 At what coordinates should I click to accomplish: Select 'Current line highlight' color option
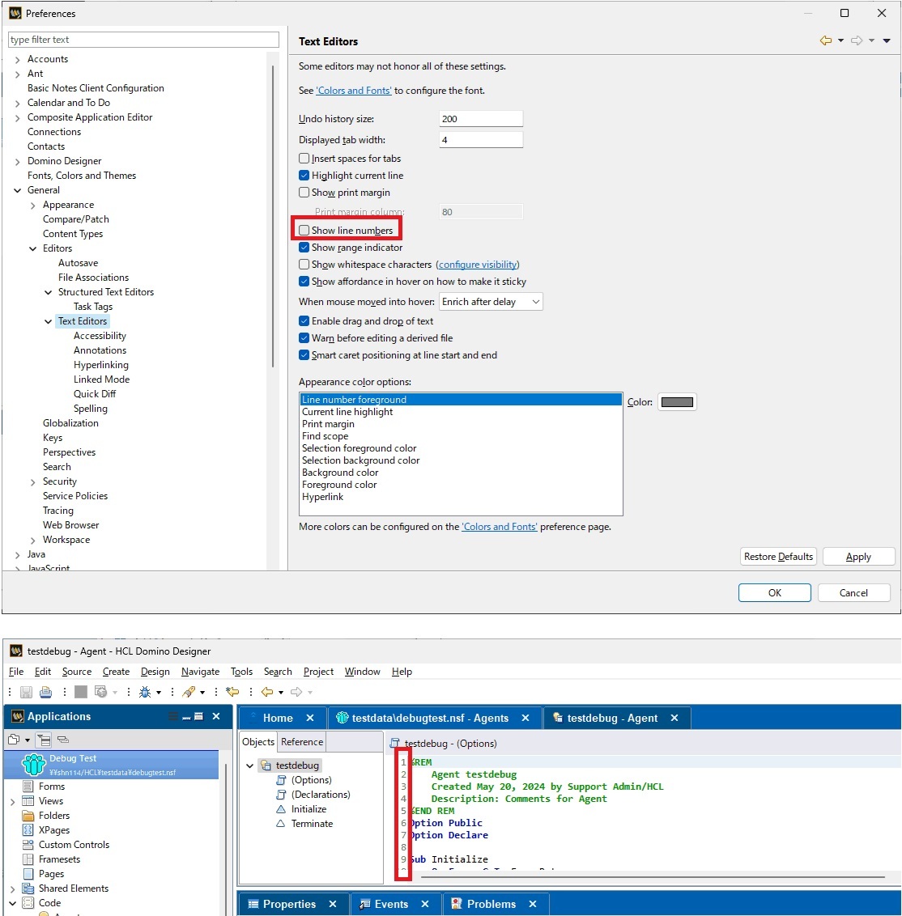(x=347, y=412)
